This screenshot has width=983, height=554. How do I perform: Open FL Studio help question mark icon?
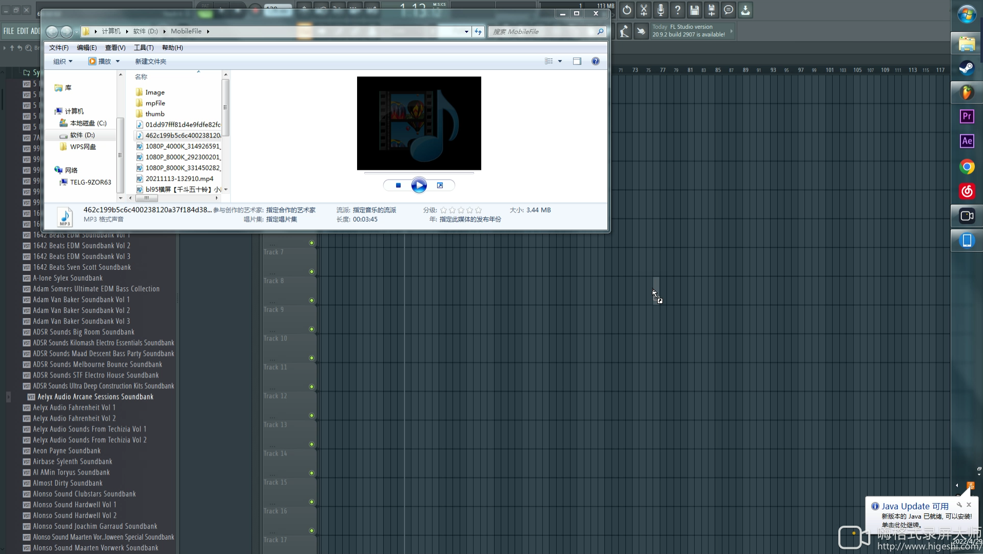[x=678, y=10]
